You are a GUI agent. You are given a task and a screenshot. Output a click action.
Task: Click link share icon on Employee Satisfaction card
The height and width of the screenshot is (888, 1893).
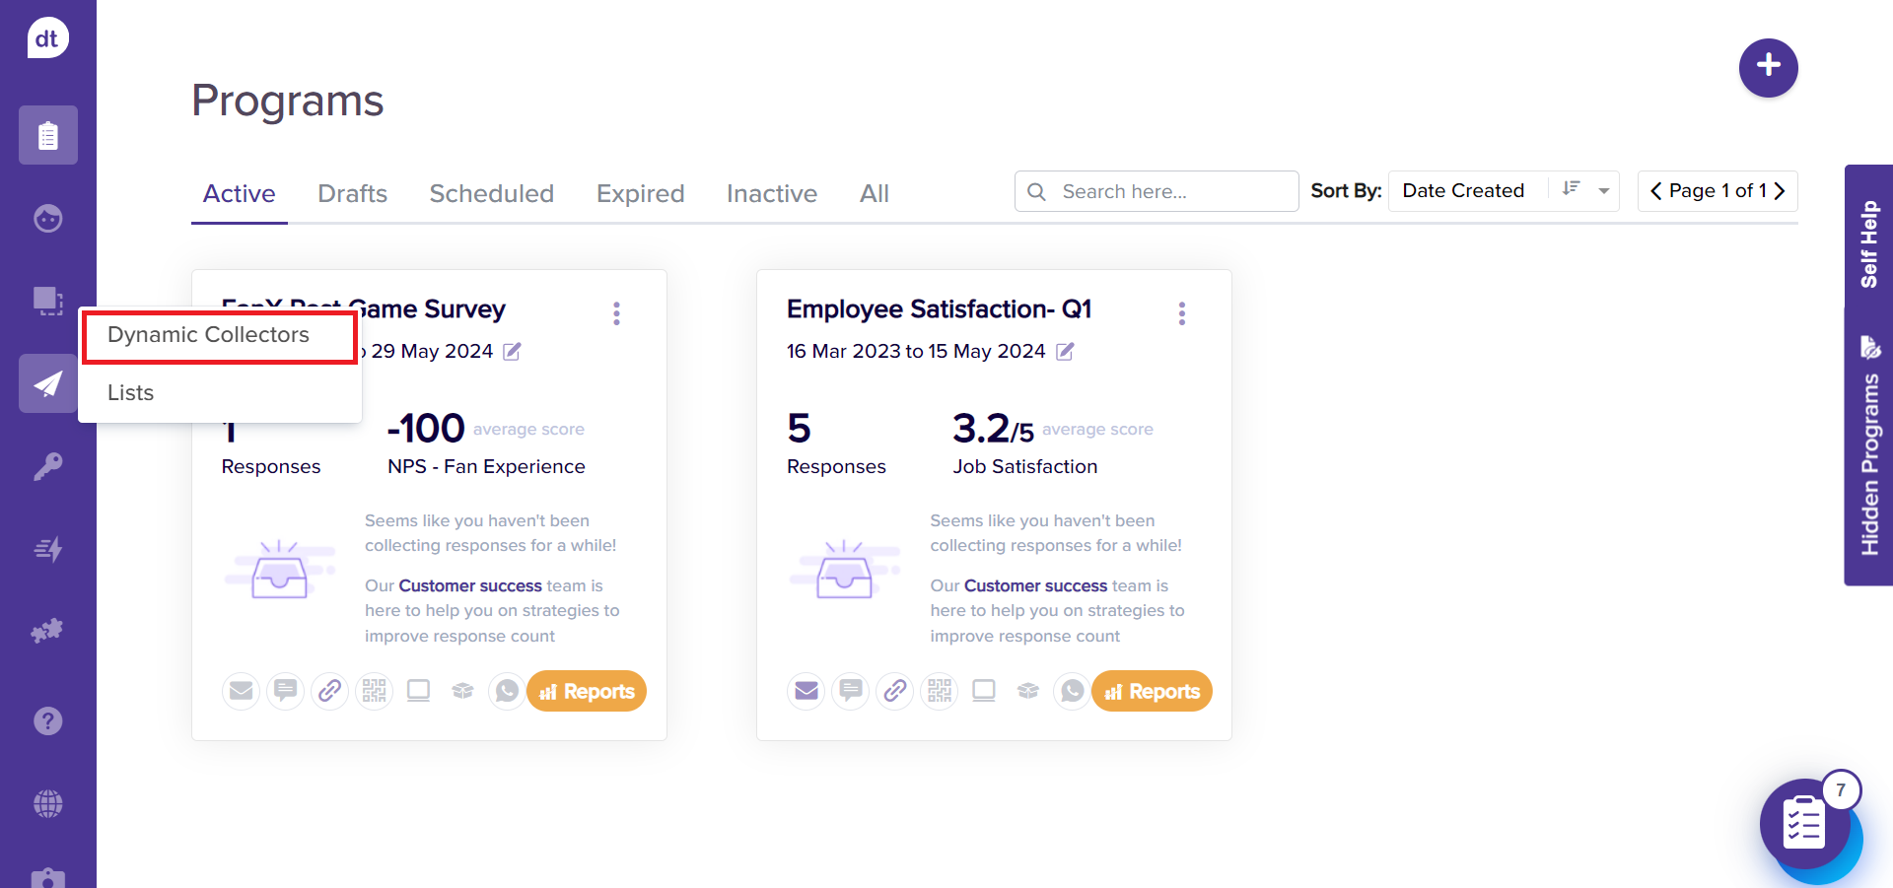pos(895,691)
